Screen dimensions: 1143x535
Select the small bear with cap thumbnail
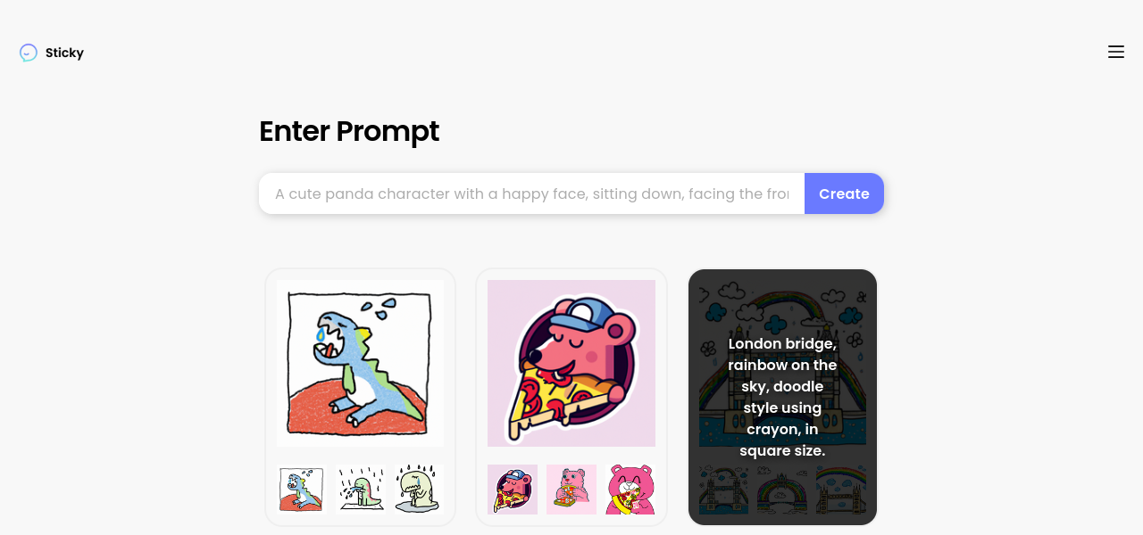(513, 490)
